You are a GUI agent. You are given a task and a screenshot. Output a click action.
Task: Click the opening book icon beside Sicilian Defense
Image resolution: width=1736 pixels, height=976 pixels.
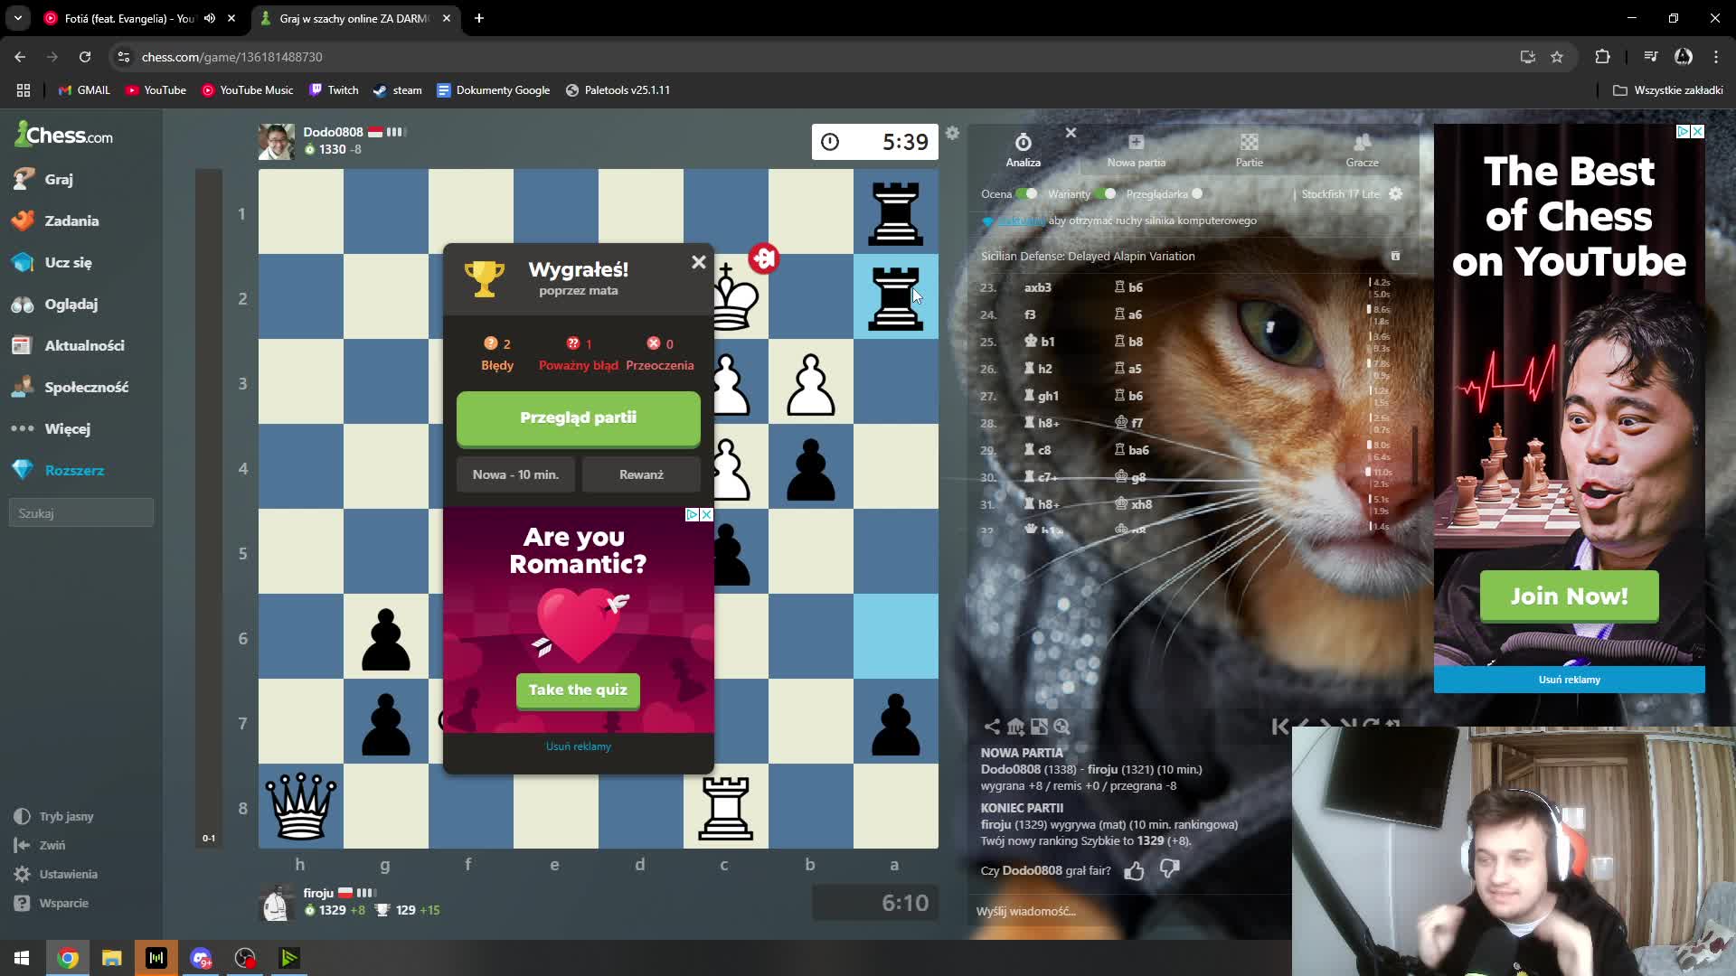[x=1395, y=256]
